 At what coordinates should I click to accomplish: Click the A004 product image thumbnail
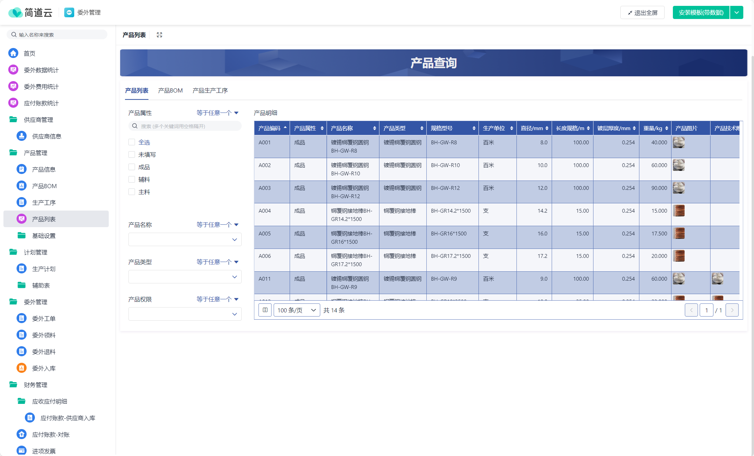[x=678, y=211]
